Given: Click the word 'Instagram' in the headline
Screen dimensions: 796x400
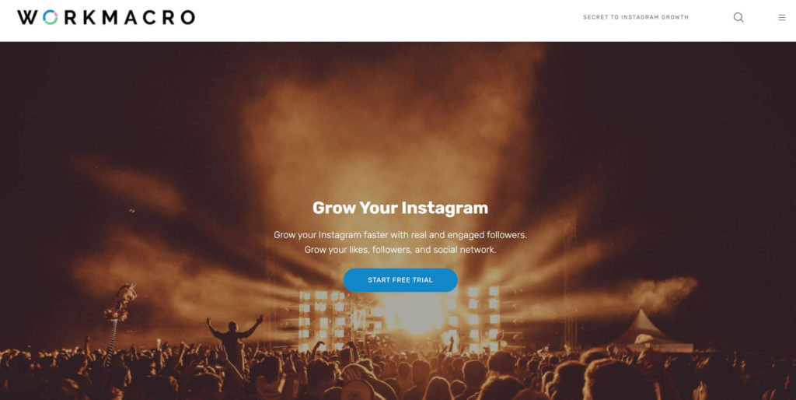Looking at the screenshot, I should point(444,208).
